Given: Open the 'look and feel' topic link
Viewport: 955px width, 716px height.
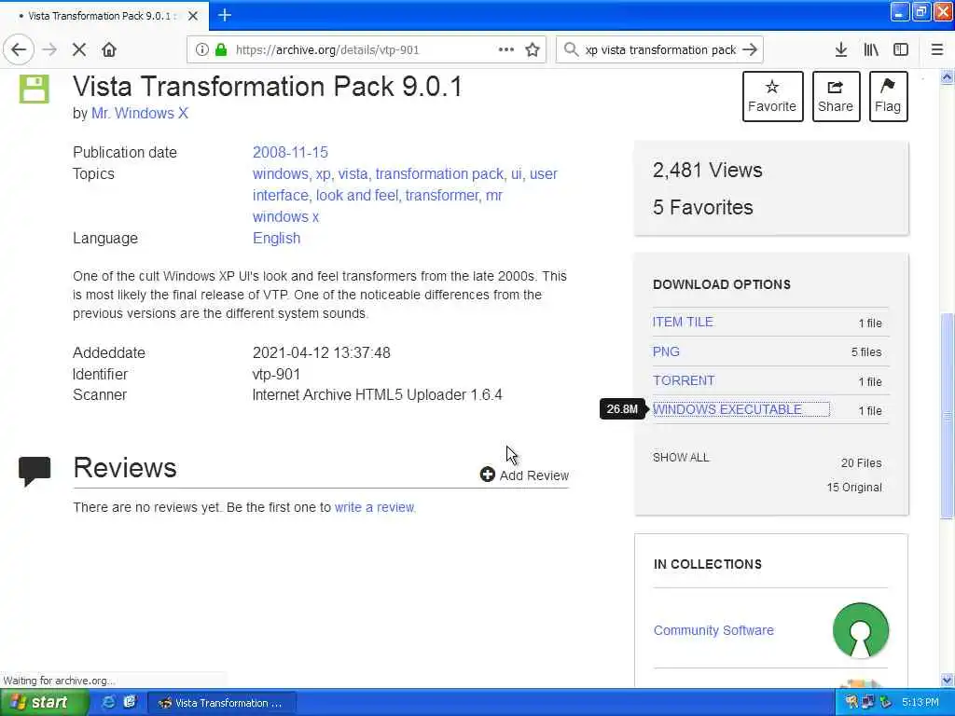Looking at the screenshot, I should pyautogui.click(x=357, y=196).
